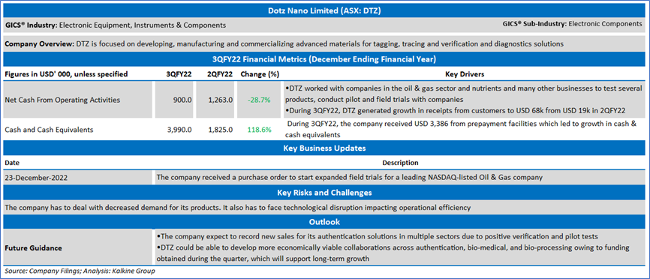Select the 3QFY22 Financial Metrics header bar
The image size is (650, 279).
[x=324, y=59]
